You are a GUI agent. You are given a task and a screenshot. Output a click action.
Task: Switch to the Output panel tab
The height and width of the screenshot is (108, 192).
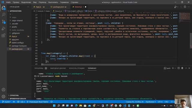pyautogui.click(x=58, y=68)
